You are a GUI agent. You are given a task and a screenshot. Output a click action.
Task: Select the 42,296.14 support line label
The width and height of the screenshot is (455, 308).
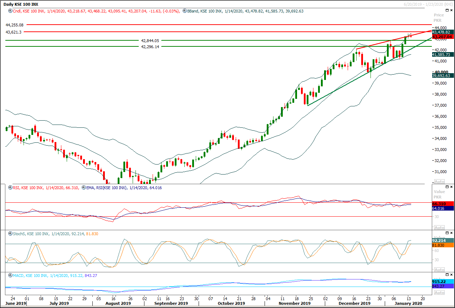pyautogui.click(x=150, y=47)
